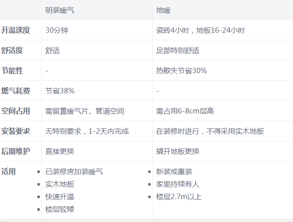
Task: Select the 升温速度 row label
Action: pos(16,30)
